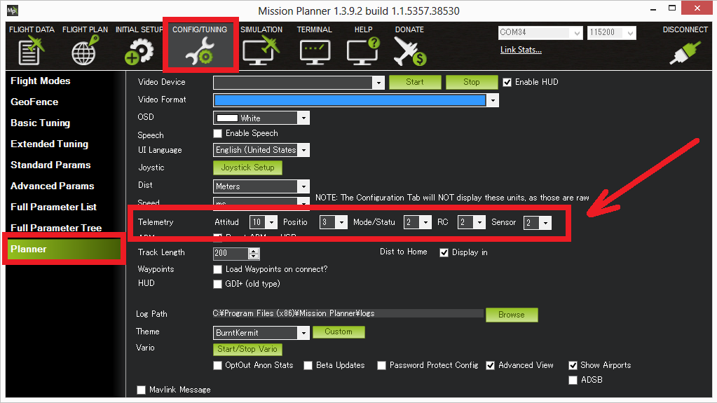Open the Link Stats link

pyautogui.click(x=521, y=50)
